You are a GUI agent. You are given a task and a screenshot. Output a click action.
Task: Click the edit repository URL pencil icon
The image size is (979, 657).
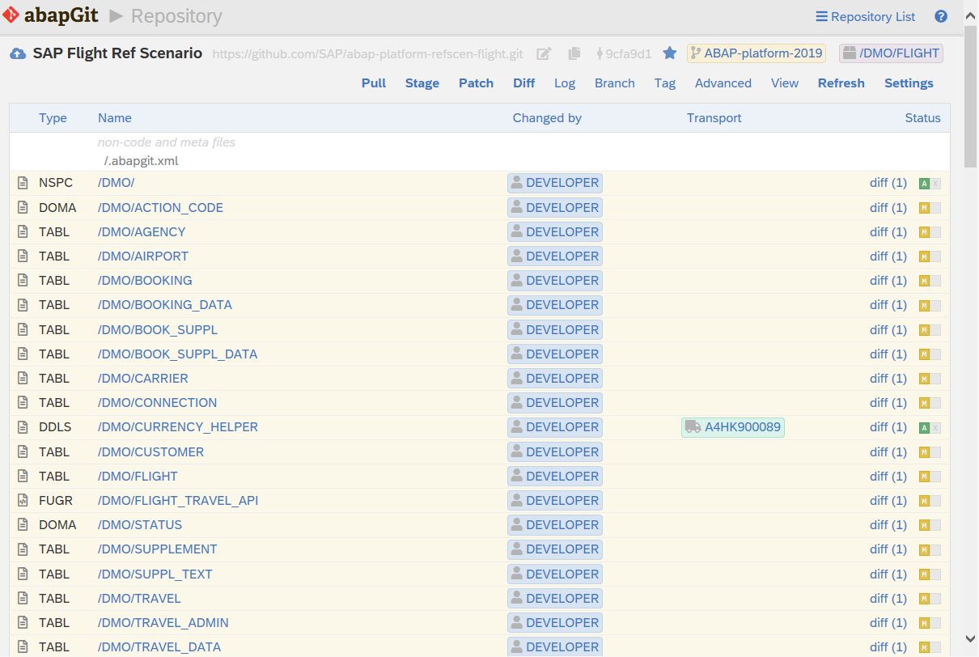tap(545, 53)
